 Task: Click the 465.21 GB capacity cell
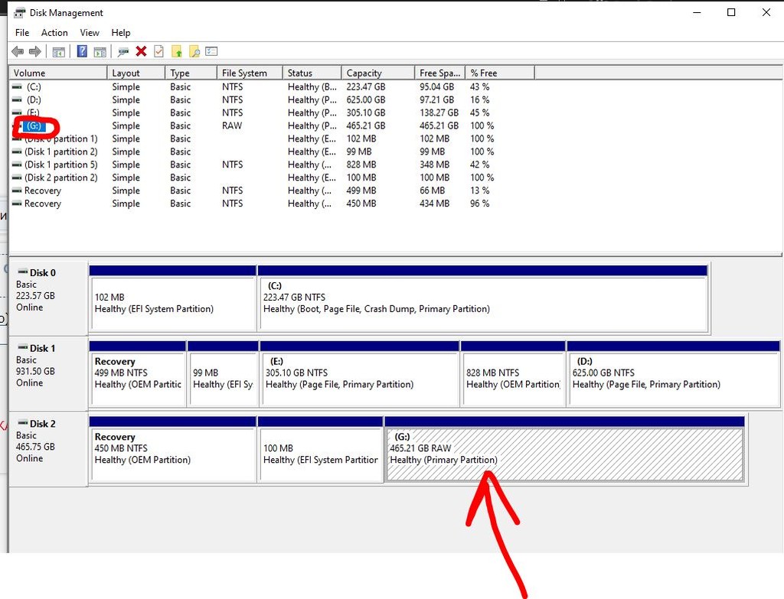tap(366, 126)
